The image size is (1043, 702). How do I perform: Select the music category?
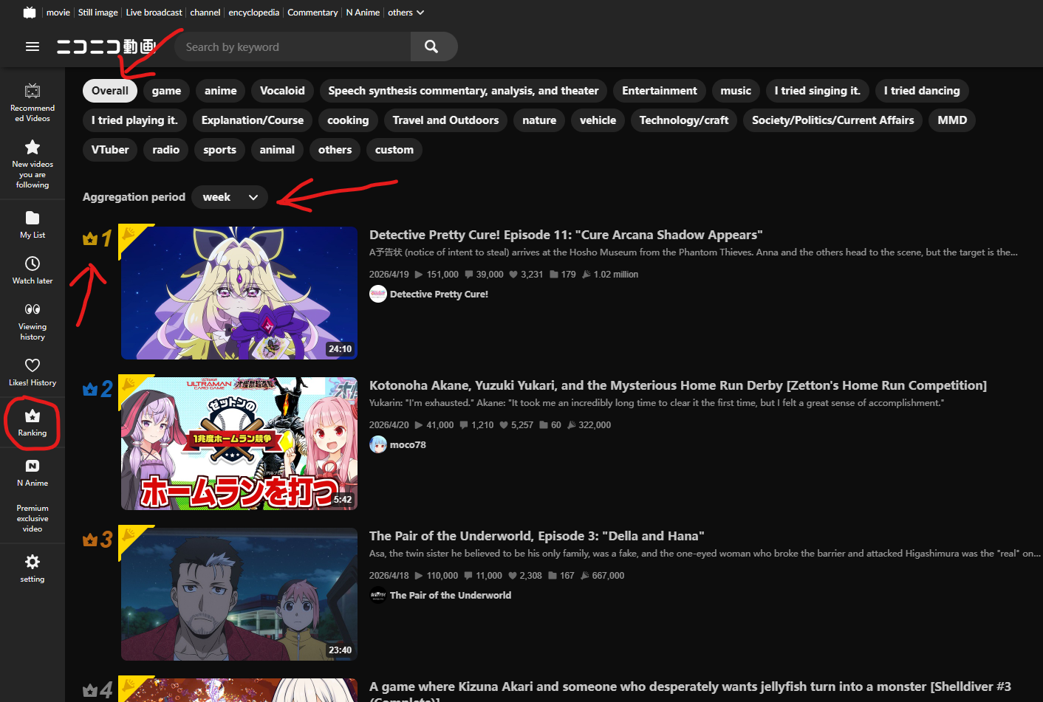pyautogui.click(x=736, y=91)
